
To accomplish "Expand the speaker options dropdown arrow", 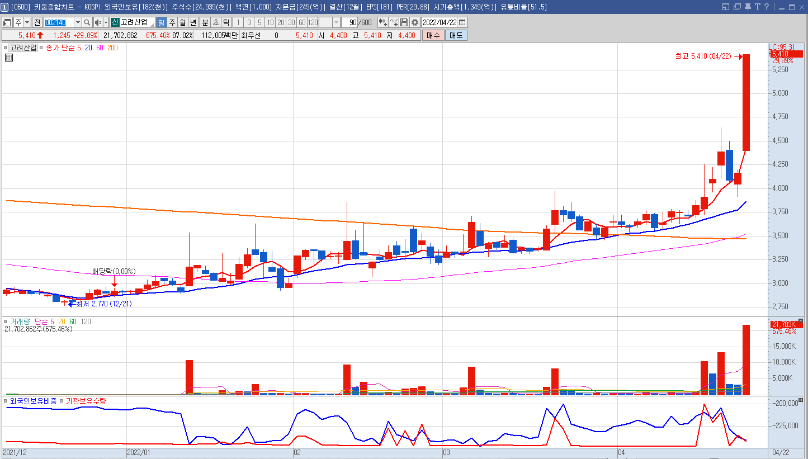I will coord(106,22).
